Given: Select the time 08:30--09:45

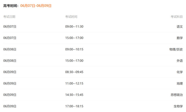Looking at the screenshot, I should pos(74,72).
